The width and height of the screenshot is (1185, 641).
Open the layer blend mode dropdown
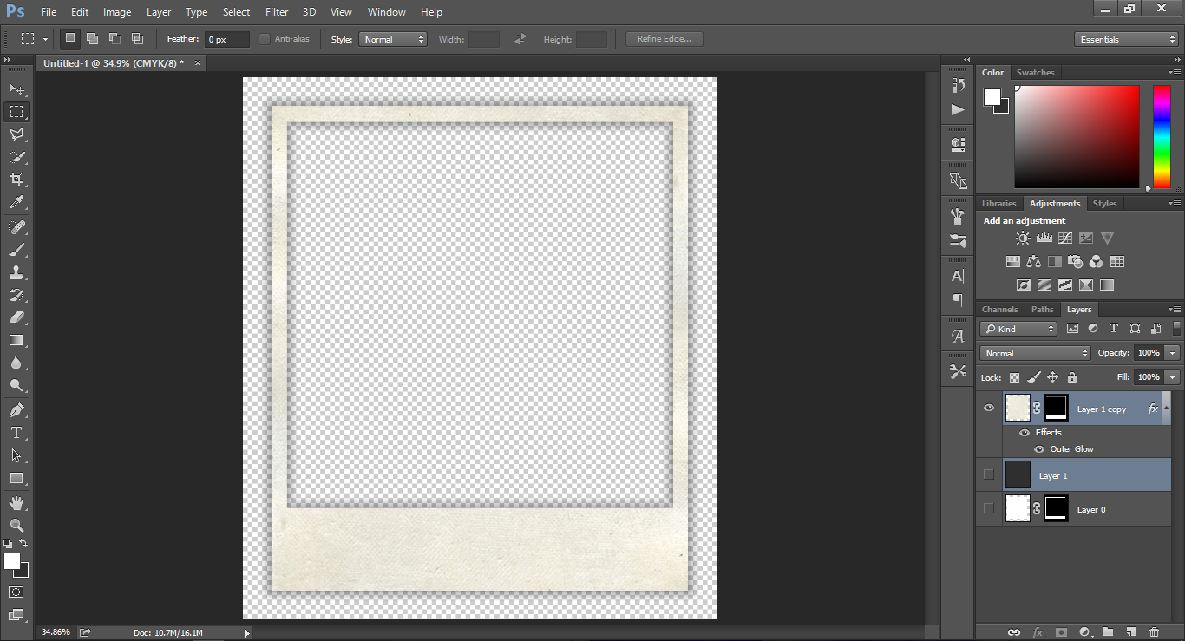(1035, 353)
